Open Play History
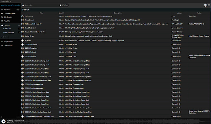Viewport: 211px width, 124px height. pyautogui.click(x=8, y=42)
